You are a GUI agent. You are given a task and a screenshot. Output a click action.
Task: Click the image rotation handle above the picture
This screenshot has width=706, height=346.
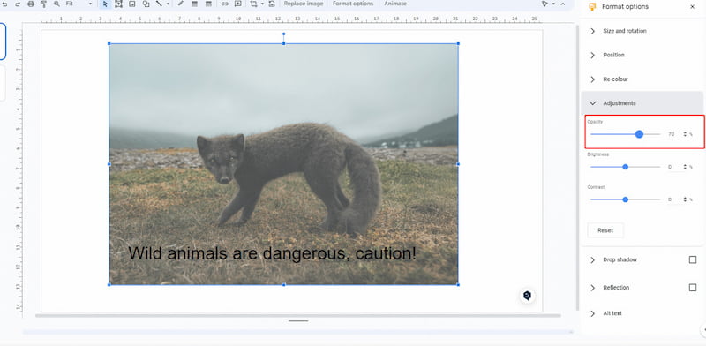[283, 34]
